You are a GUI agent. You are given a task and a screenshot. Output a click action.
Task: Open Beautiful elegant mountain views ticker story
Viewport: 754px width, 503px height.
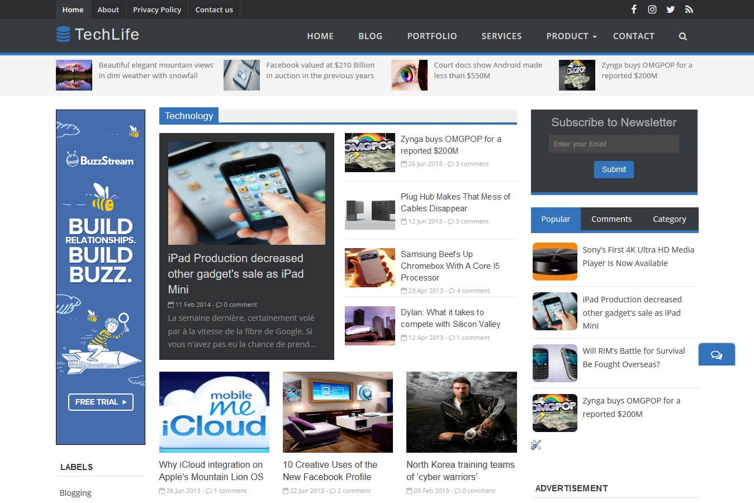pos(156,70)
